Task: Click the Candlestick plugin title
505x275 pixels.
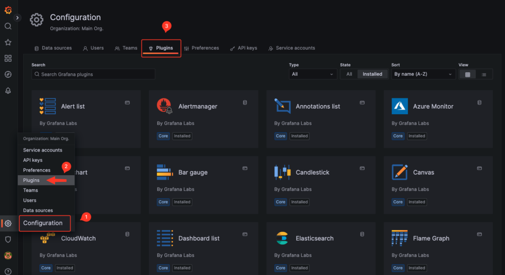Action: [x=312, y=173]
